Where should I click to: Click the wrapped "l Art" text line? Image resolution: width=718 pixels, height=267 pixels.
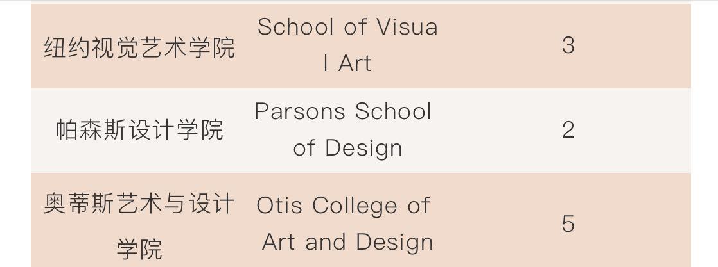click(347, 63)
